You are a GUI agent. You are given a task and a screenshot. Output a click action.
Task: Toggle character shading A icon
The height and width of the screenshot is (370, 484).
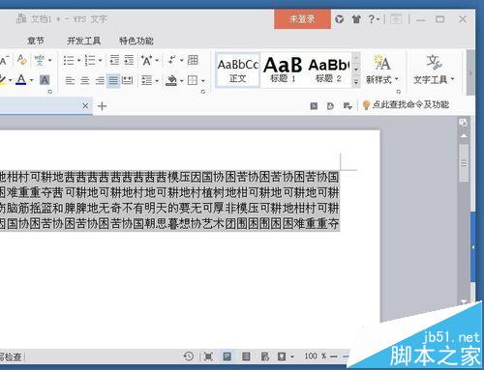[x=45, y=80]
